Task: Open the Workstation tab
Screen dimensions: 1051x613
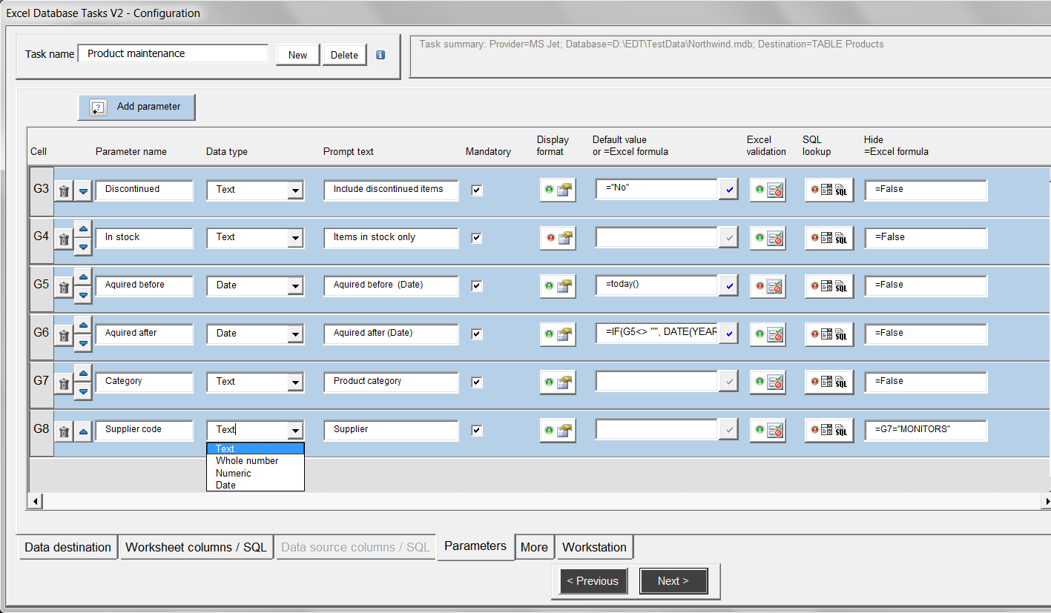Action: click(594, 547)
